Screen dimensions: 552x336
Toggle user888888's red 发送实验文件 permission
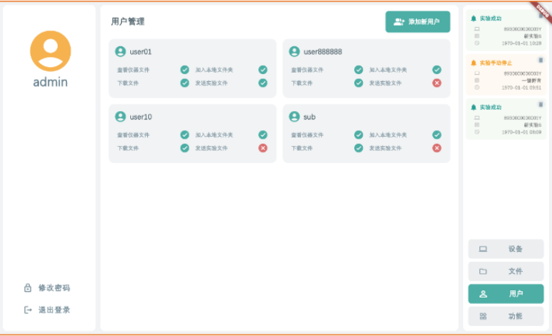437,83
